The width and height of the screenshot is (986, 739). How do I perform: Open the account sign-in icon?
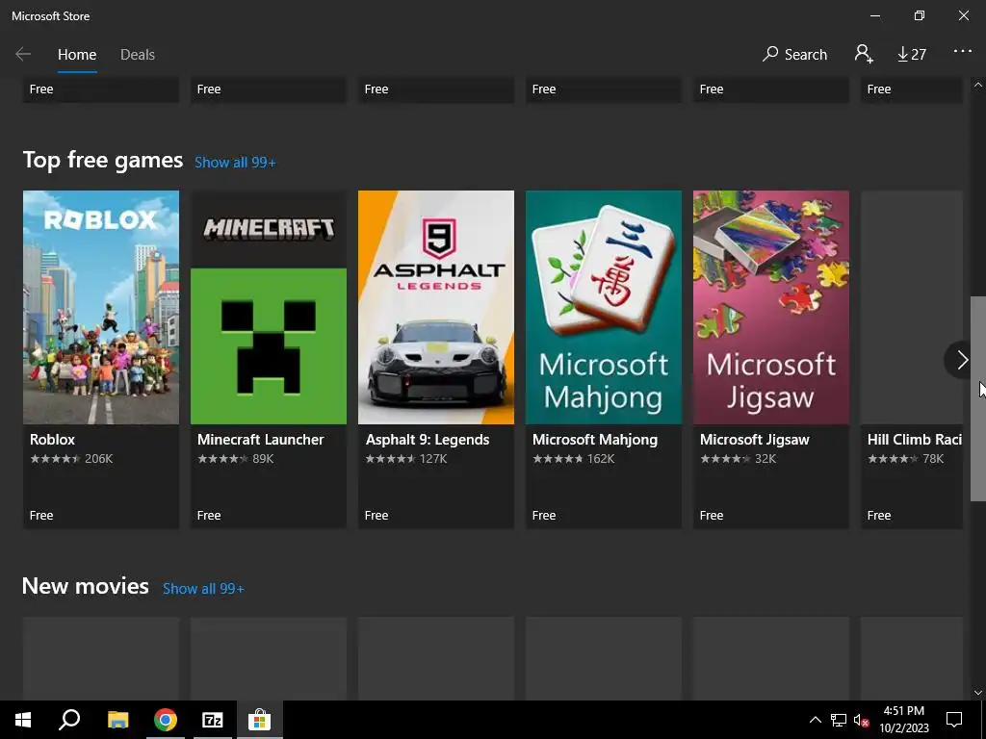point(864,54)
